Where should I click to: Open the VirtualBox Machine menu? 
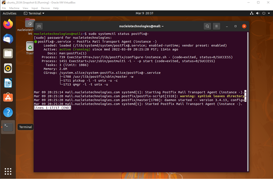pyautogui.click(x=14, y=8)
